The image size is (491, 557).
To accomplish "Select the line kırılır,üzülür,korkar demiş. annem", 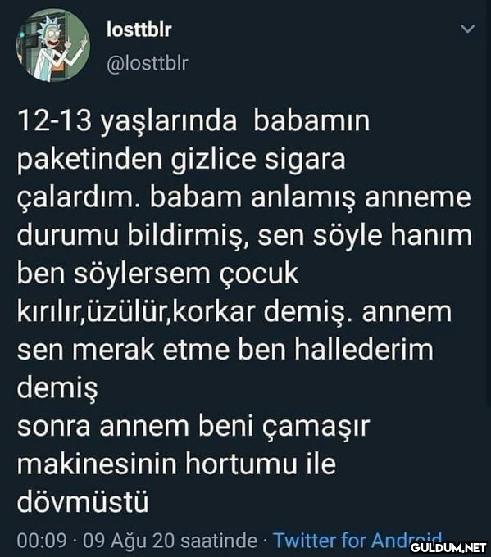I will [x=234, y=313].
